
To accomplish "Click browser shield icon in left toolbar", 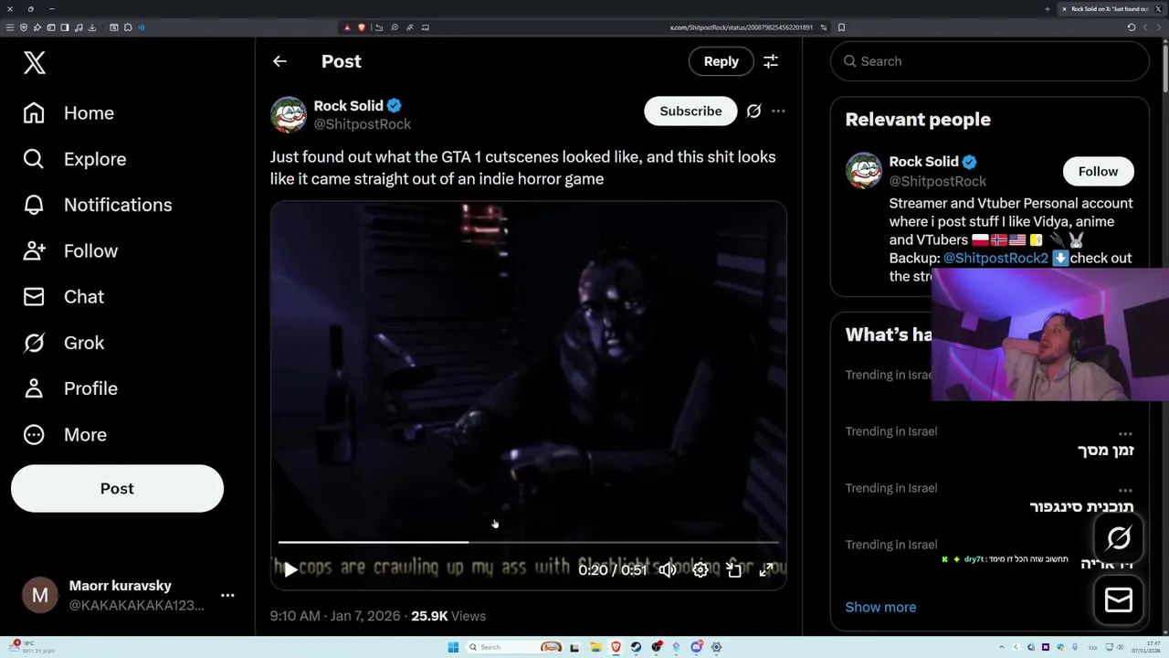I will (24, 27).
